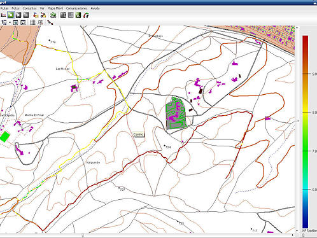317x238 pixels.
Task: Click the pause toolbar icon
Action: click(x=26, y=15)
